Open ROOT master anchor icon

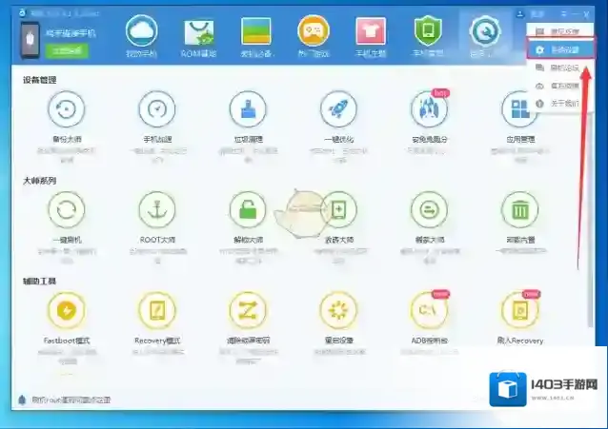pyautogui.click(x=157, y=210)
